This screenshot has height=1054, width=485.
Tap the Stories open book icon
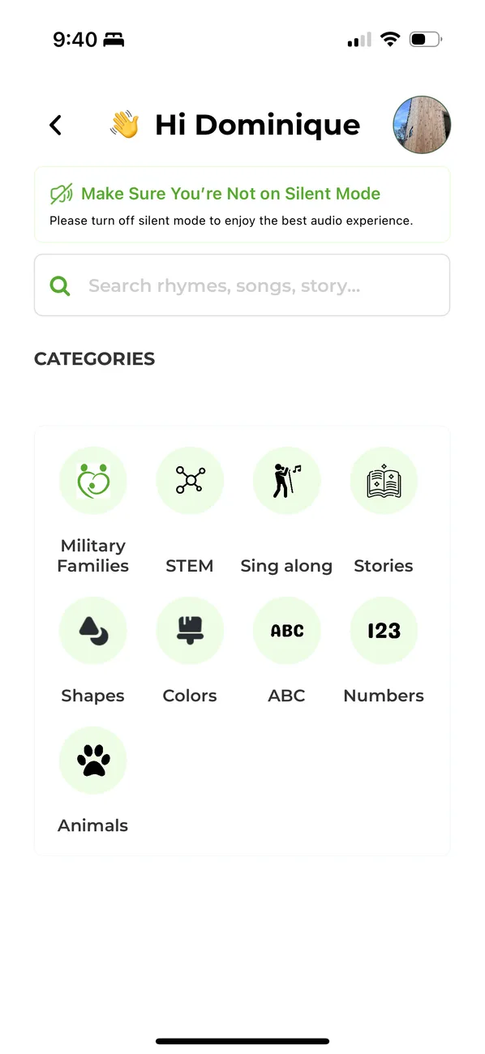coord(384,482)
